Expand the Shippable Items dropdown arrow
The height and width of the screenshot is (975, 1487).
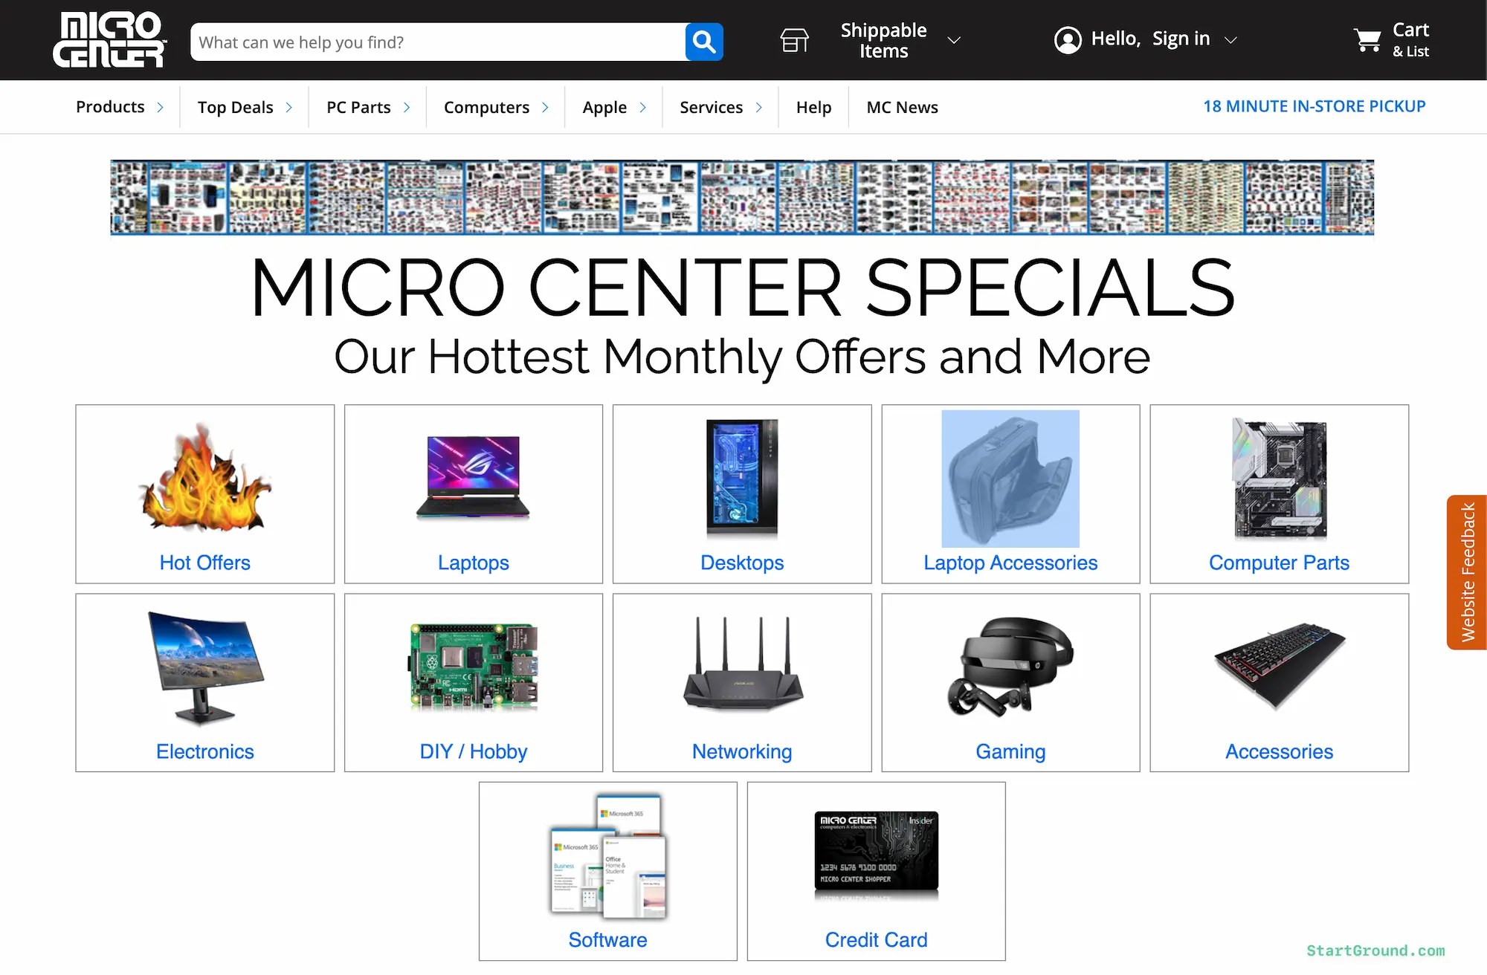tap(954, 40)
